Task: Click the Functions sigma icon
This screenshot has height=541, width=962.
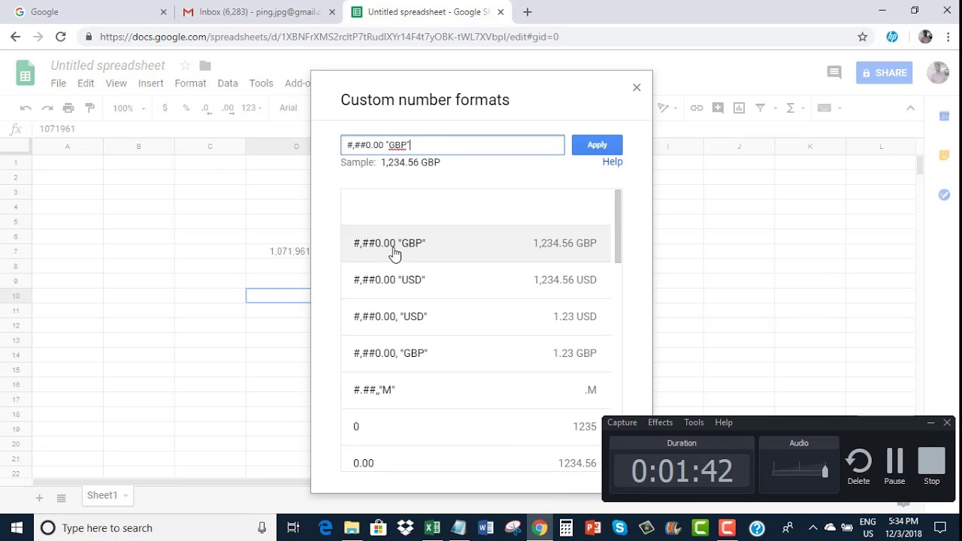Action: pos(790,108)
